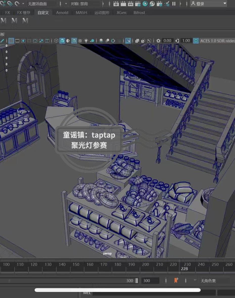Viewport: 235px width, 298px height.
Task: Open the MASH shelf tab
Action: point(81,13)
